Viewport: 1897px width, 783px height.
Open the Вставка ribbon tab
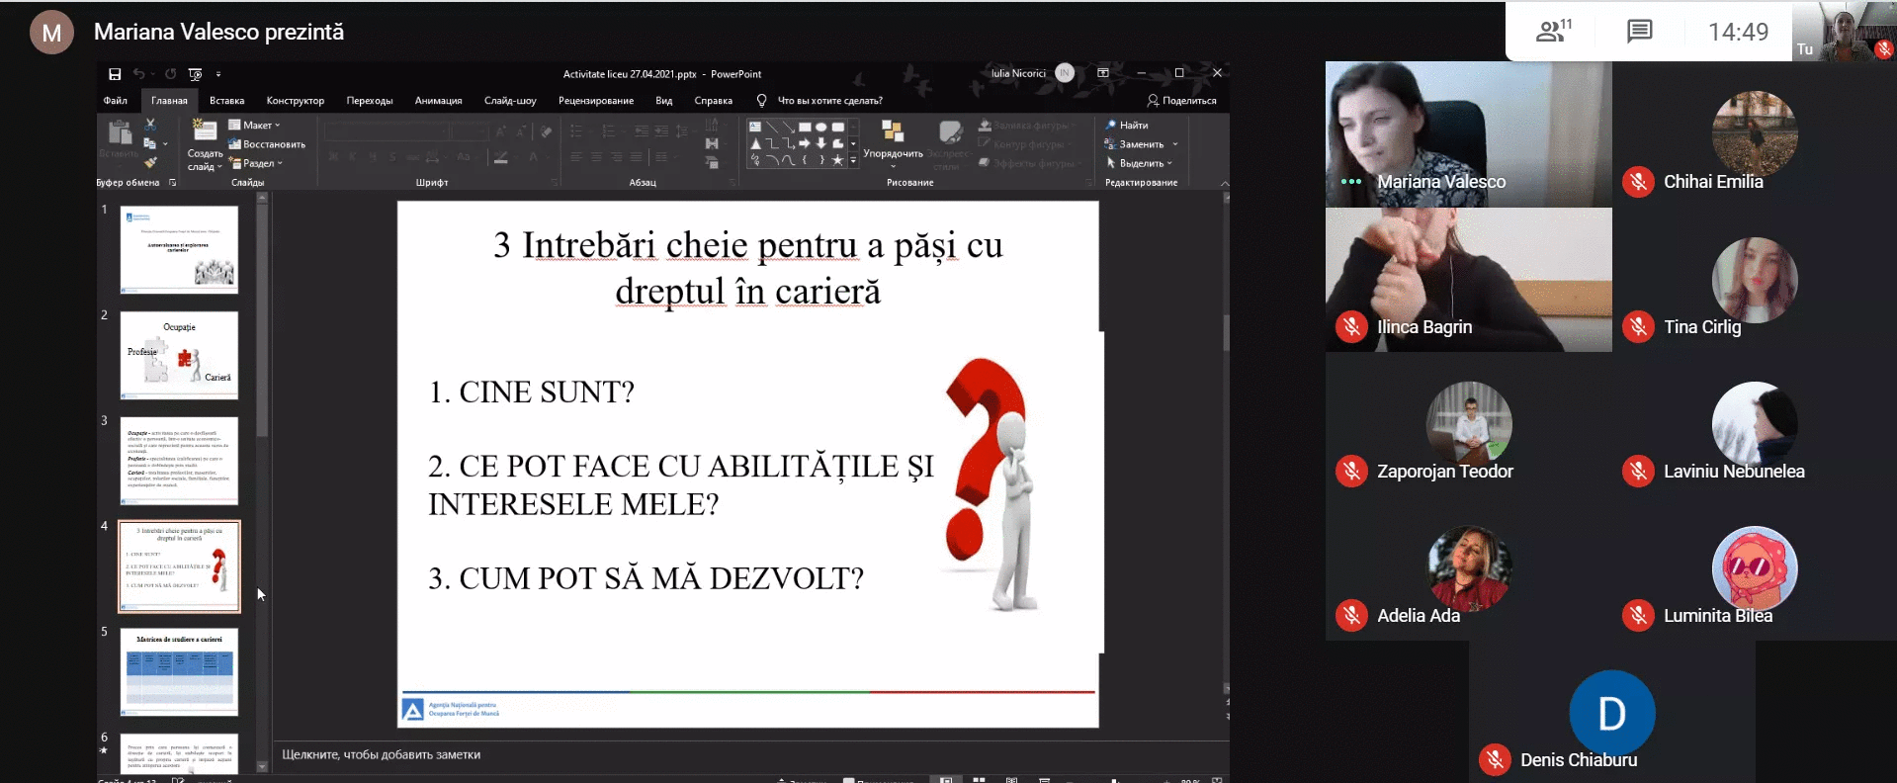pyautogui.click(x=226, y=101)
